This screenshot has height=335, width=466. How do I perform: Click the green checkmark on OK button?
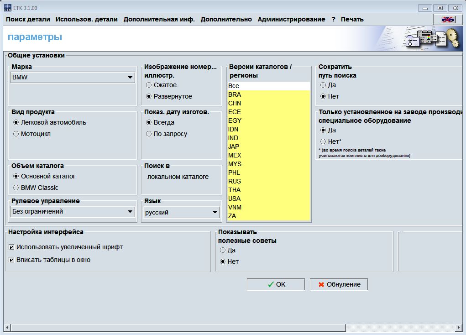[x=271, y=284]
